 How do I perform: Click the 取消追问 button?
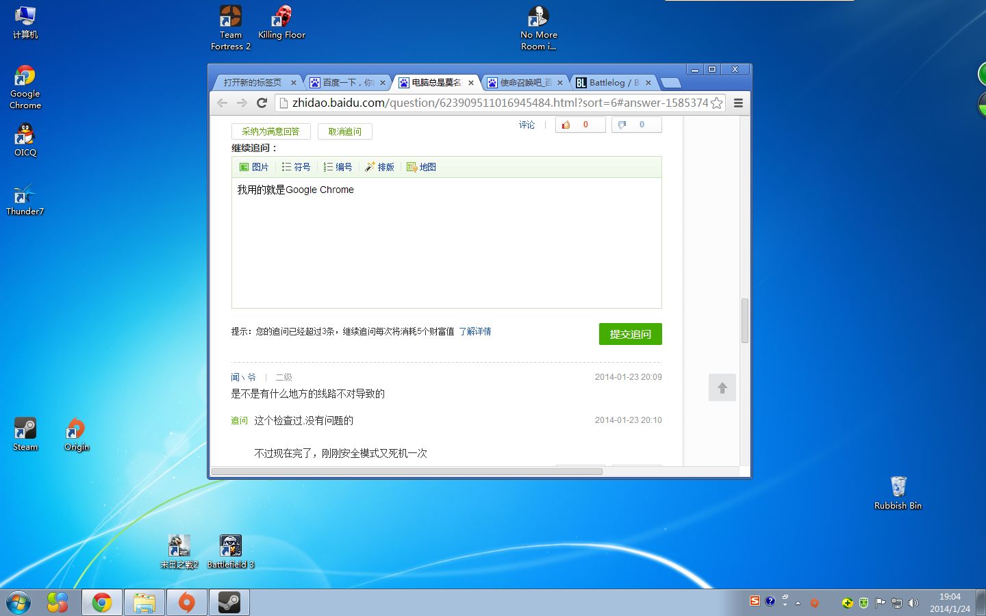[x=344, y=131]
